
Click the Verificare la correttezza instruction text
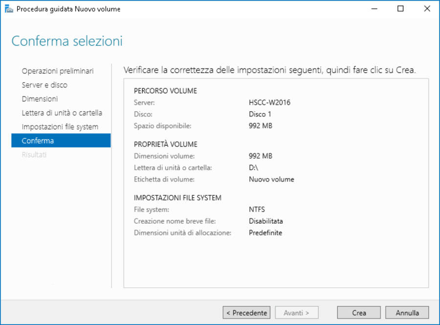tap(270, 70)
